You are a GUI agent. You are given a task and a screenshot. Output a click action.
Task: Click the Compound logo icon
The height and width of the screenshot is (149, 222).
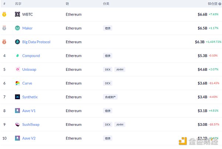click(17, 56)
